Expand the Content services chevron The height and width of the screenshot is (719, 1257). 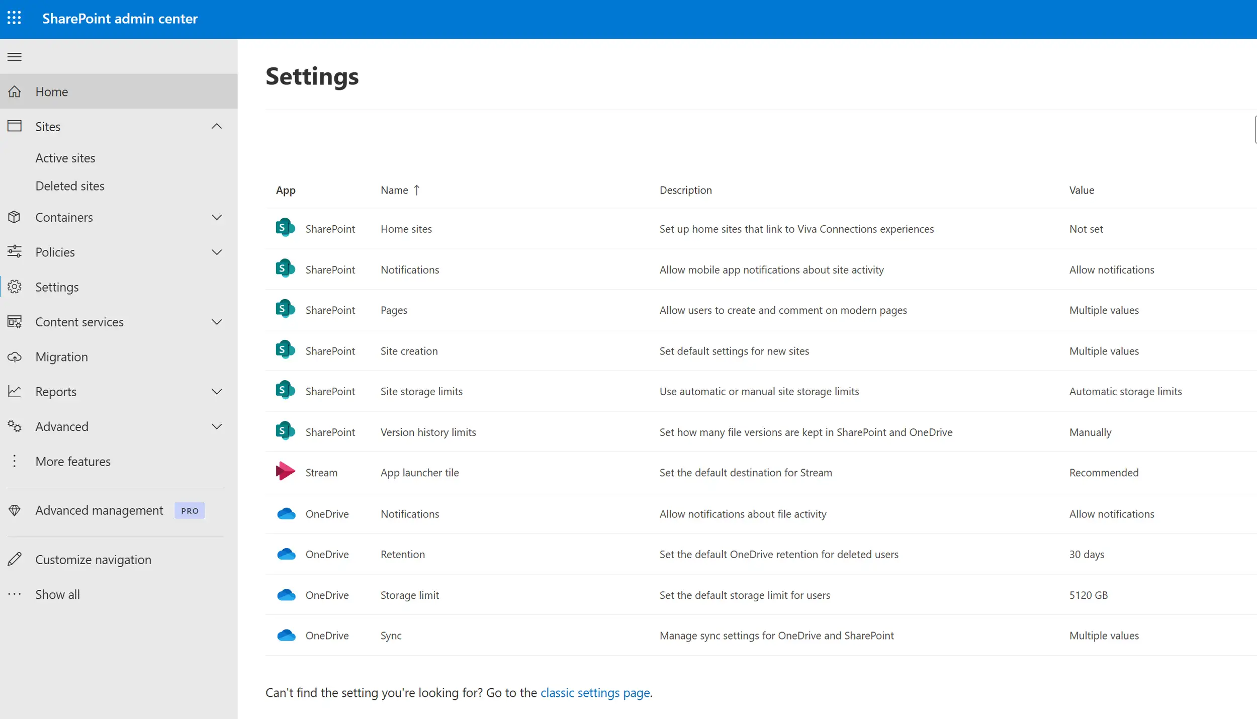pos(217,322)
